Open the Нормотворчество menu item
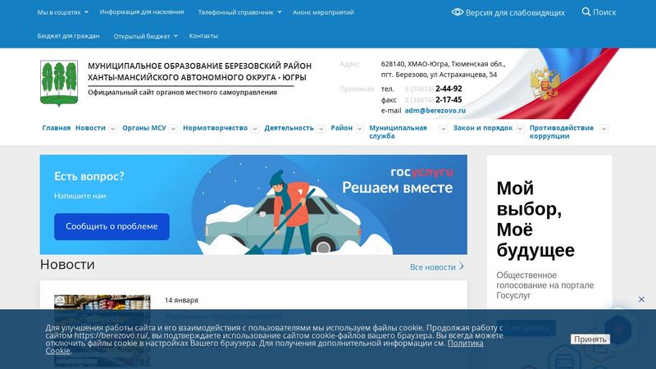This screenshot has width=656, height=369. [215, 128]
